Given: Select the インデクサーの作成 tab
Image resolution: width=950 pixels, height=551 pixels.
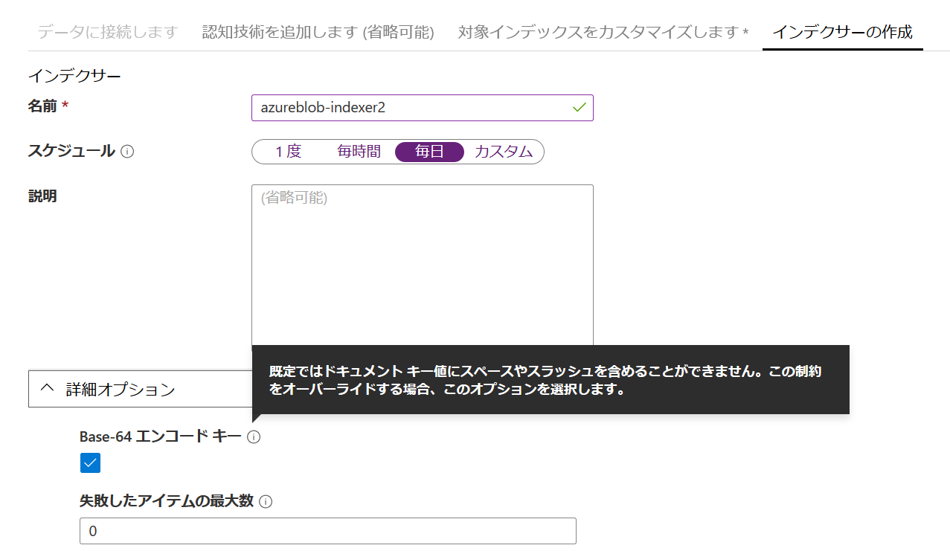Looking at the screenshot, I should click(842, 32).
